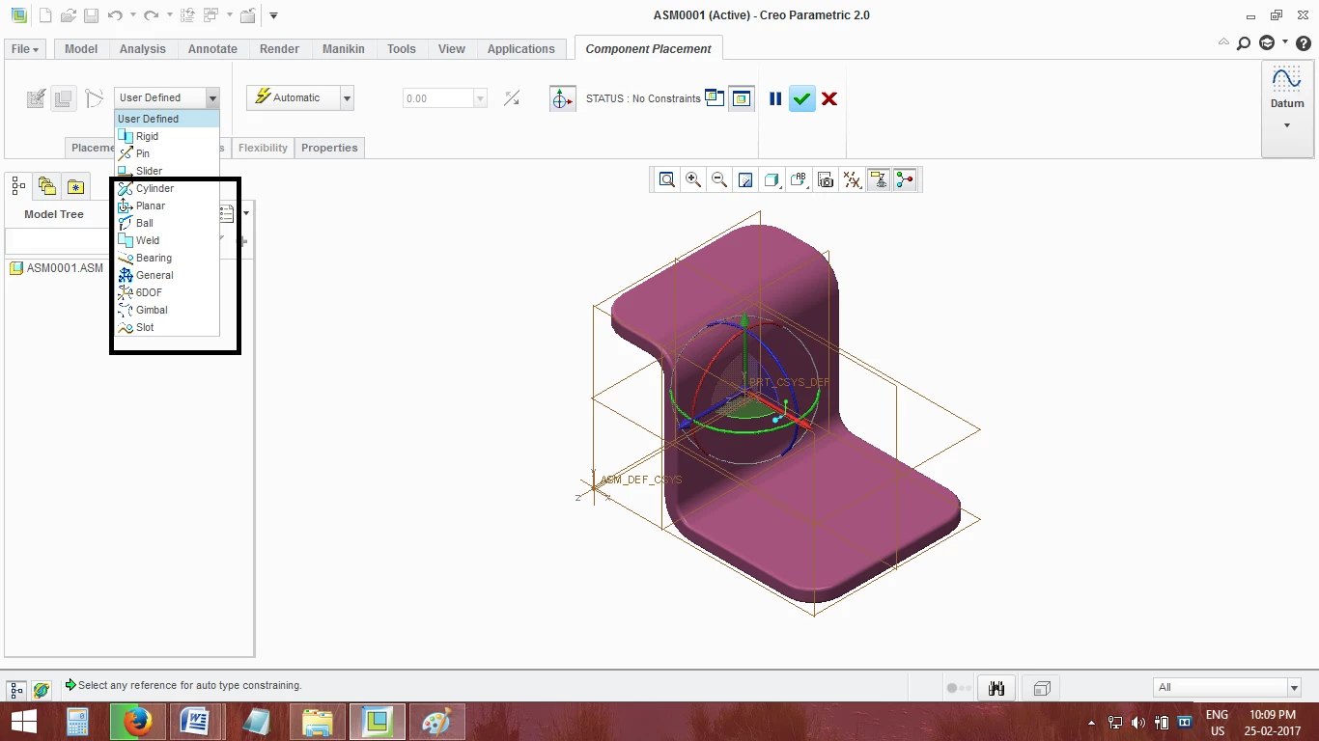Open the 0.00 offset value dropdown arrow
This screenshot has width=1319, height=741.
coord(480,98)
